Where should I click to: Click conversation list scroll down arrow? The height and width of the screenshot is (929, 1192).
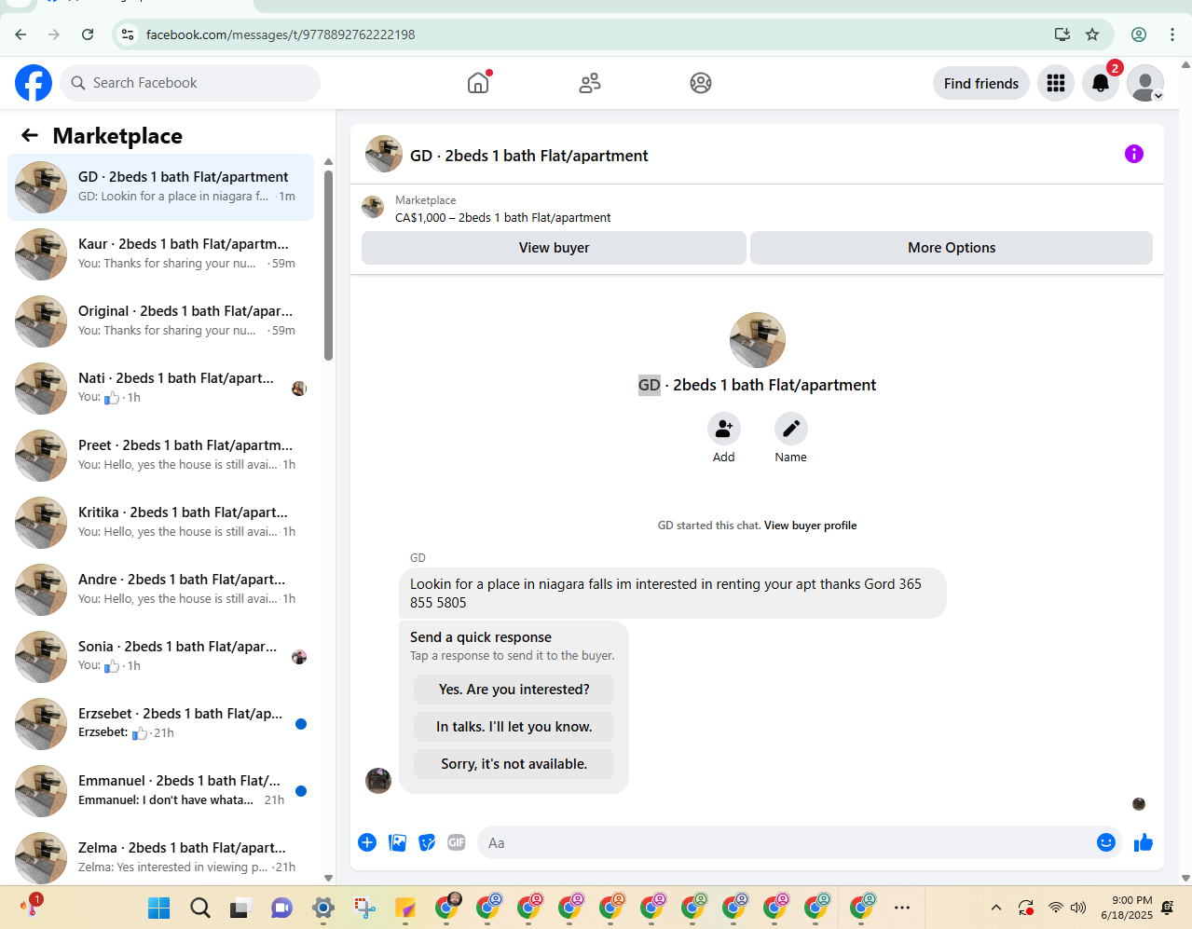point(328,878)
